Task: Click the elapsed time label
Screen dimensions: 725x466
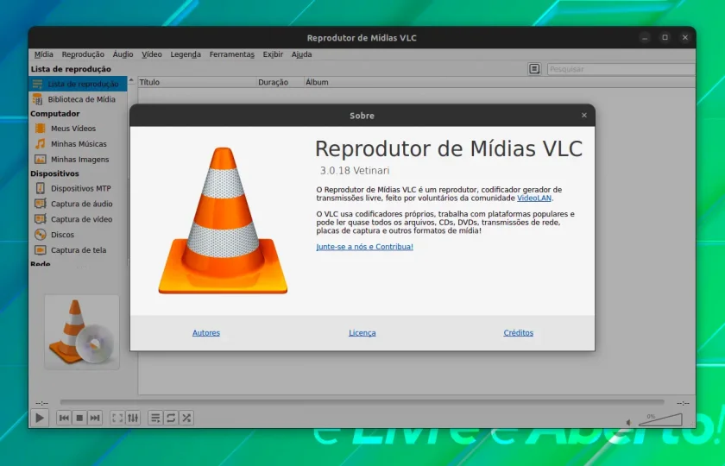Action: [x=41, y=403]
